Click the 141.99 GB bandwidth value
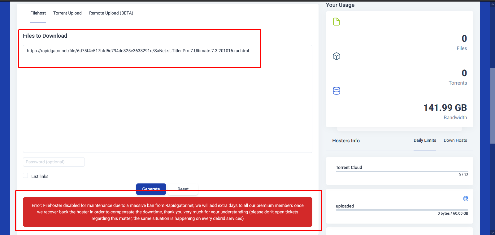Image resolution: width=495 pixels, height=235 pixels. (445, 108)
